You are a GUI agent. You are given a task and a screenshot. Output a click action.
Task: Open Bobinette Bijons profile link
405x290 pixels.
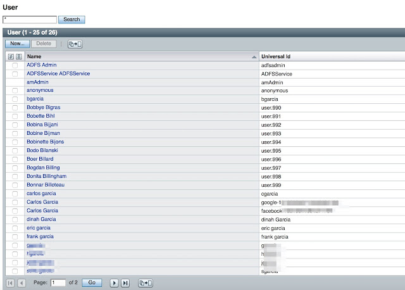click(45, 142)
